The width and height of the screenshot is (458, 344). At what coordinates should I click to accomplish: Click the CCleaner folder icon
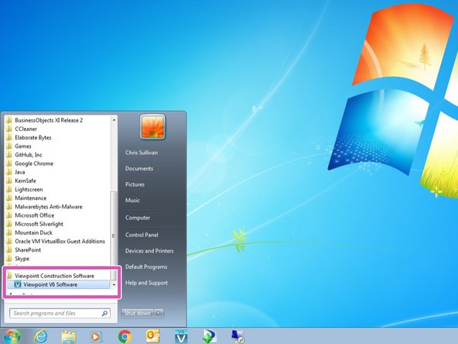coord(9,129)
